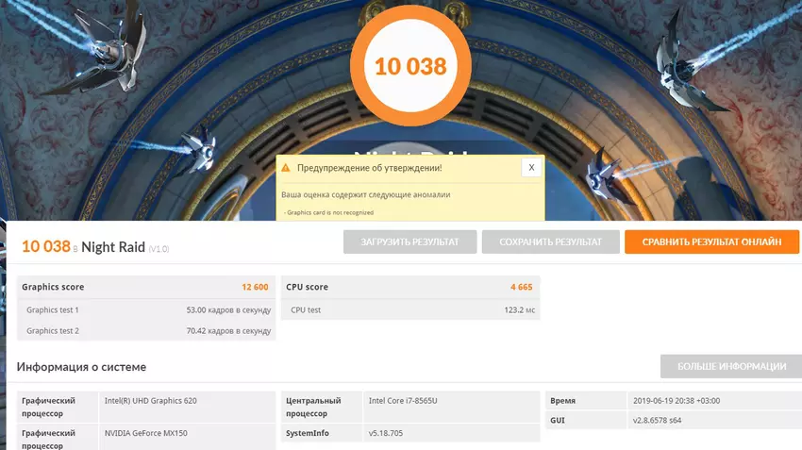Click the orange 10 038 score circle
This screenshot has height=450, width=802.
click(x=409, y=66)
